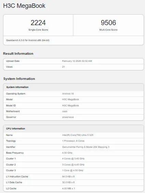Click the Cluster 2 label
The image size is (145, 193).
[11, 165]
